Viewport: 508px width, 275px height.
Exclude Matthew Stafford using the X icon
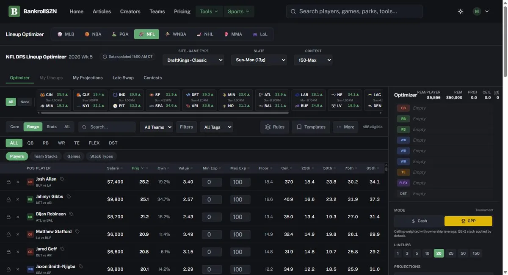(x=18, y=234)
